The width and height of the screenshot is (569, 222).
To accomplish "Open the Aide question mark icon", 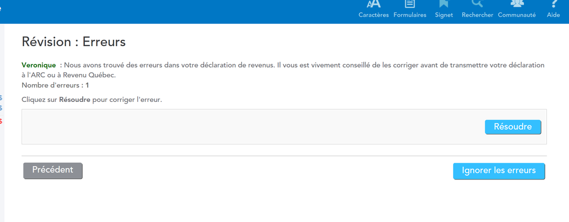I will click(x=554, y=3).
